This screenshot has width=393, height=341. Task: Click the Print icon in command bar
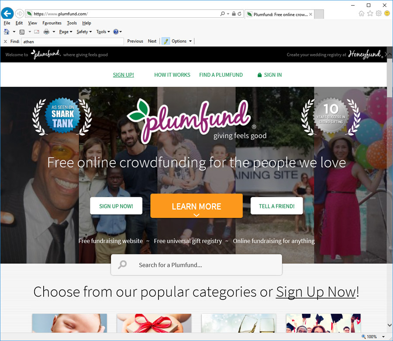pyautogui.click(x=46, y=32)
